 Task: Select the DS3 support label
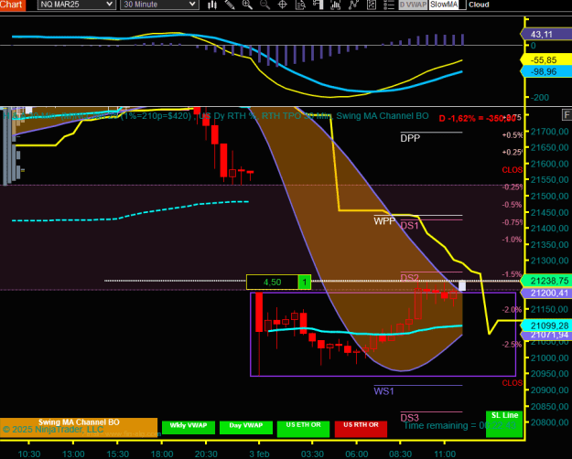409,418
